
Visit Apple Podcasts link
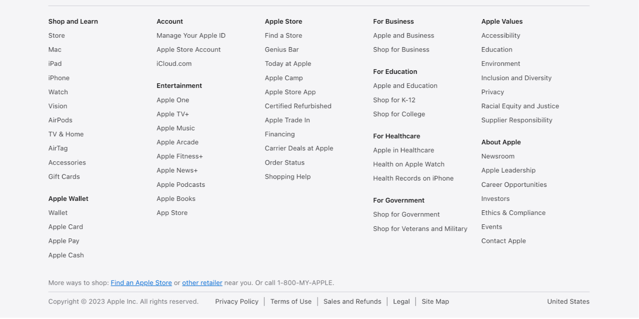[x=180, y=184]
